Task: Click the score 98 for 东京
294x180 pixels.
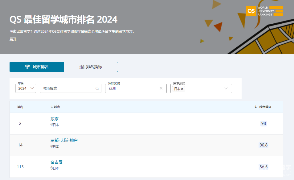Action: coord(263,123)
